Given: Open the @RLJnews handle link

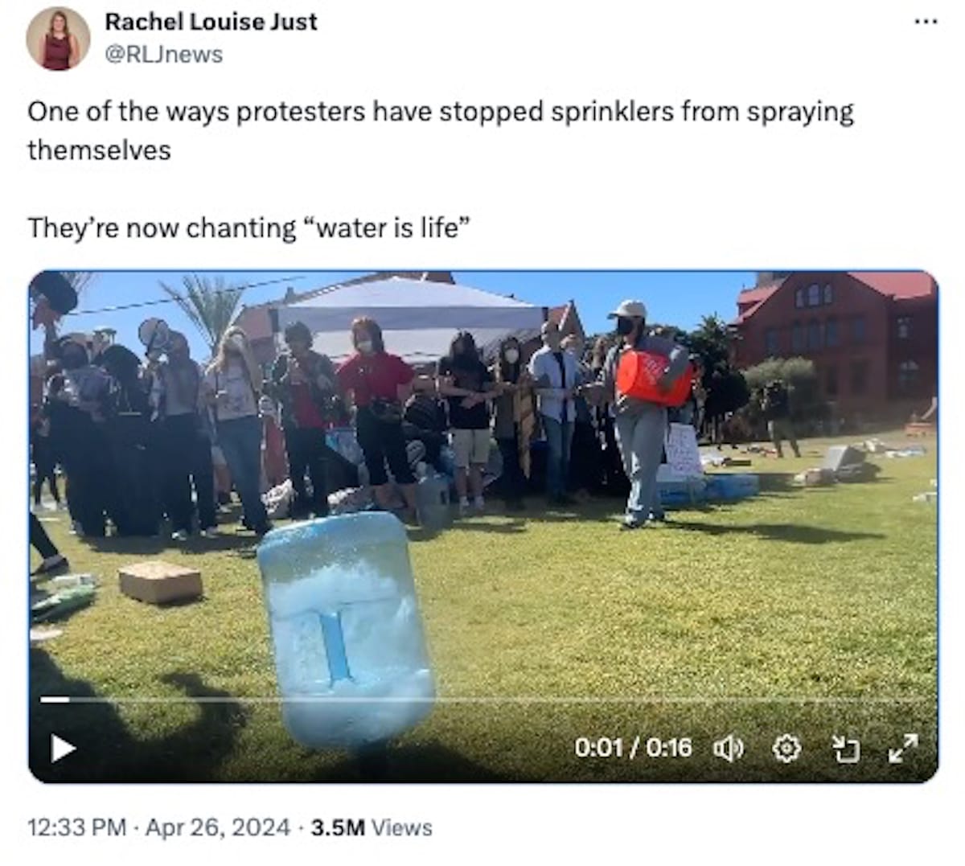Looking at the screenshot, I should 164,55.
